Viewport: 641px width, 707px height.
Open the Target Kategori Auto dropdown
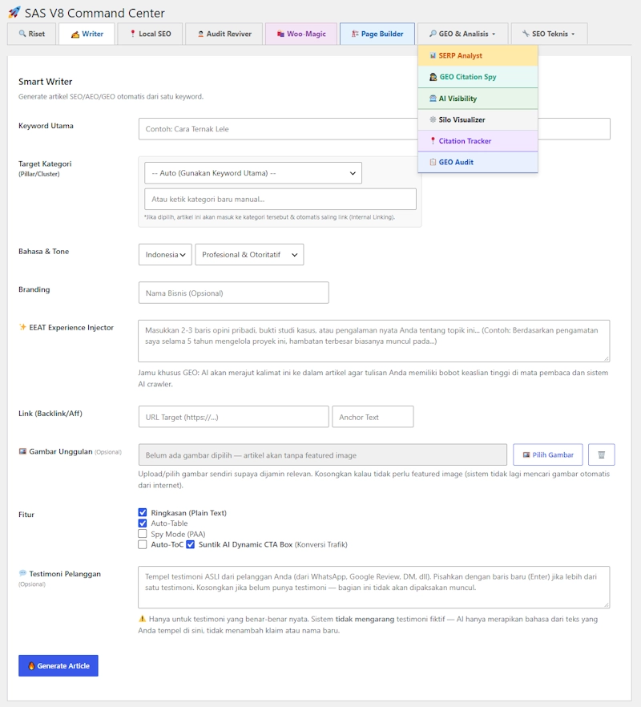point(253,172)
